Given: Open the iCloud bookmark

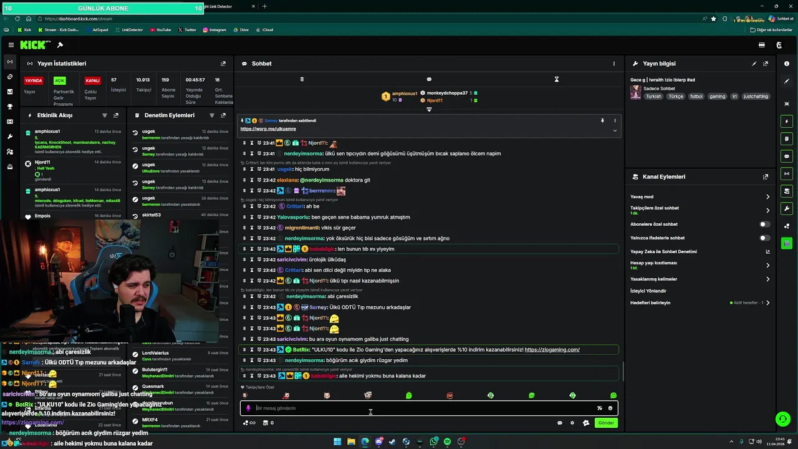Looking at the screenshot, I should [x=264, y=30].
